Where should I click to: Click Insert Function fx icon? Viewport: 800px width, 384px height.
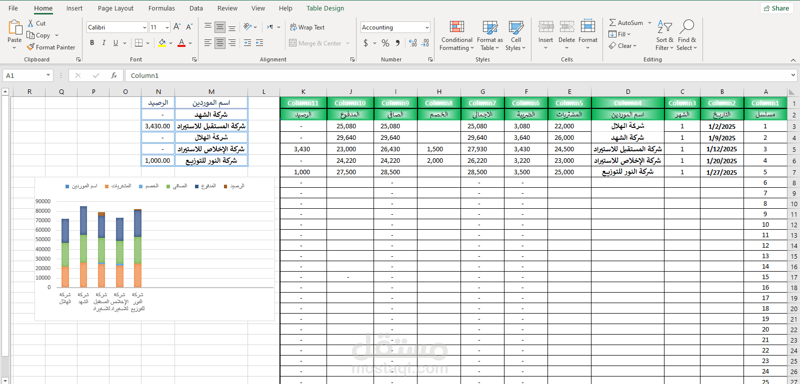point(114,75)
